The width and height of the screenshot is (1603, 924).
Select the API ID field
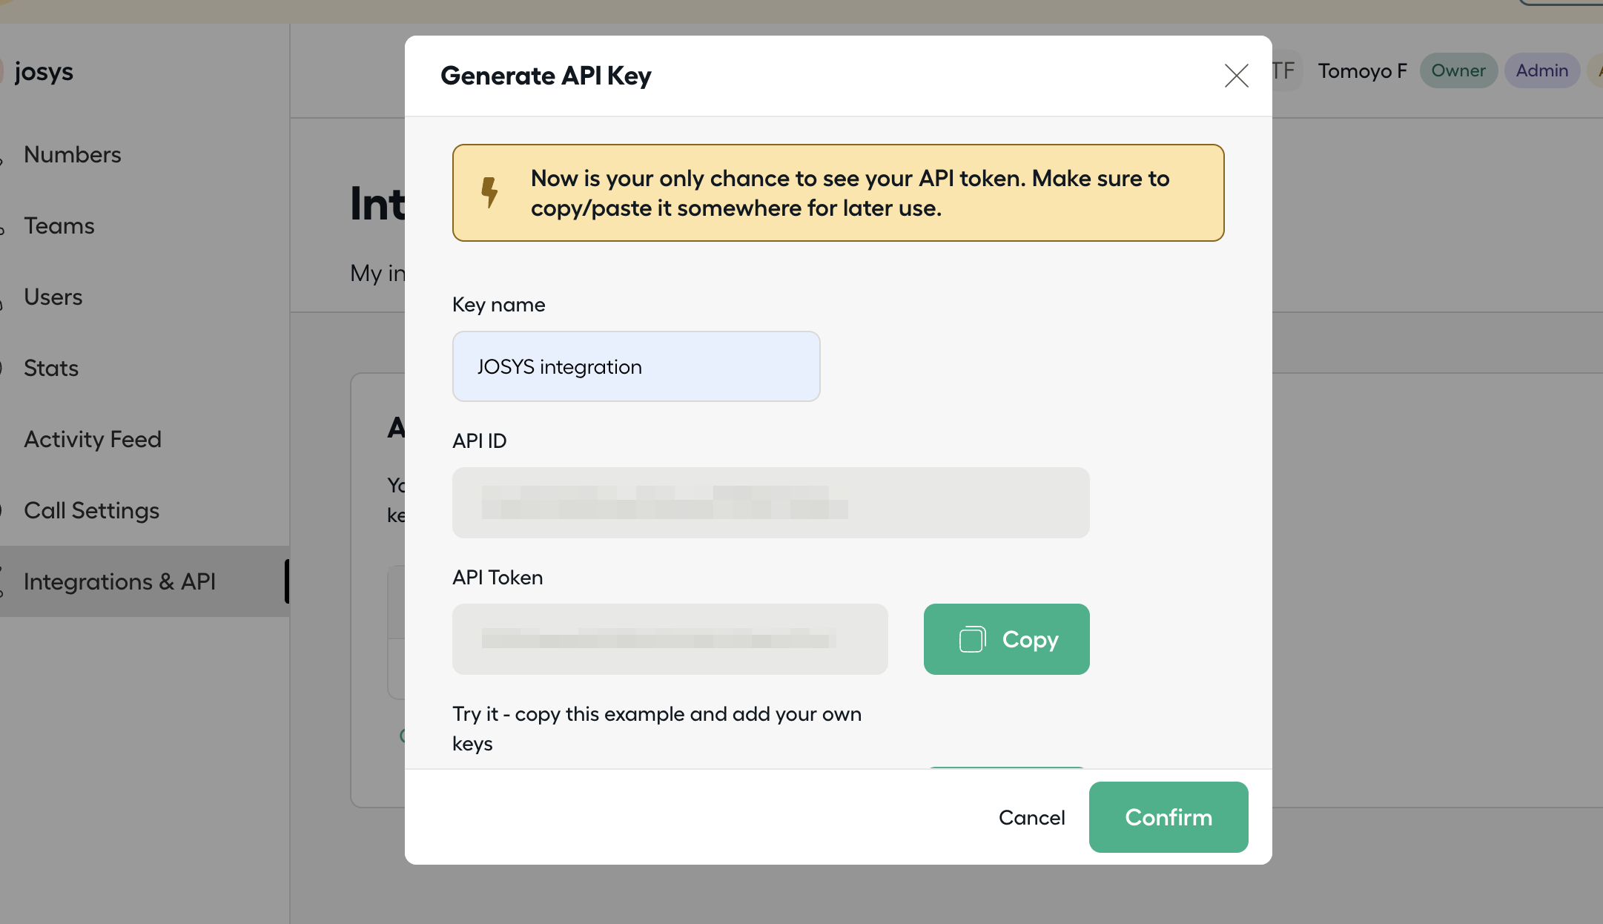point(770,503)
